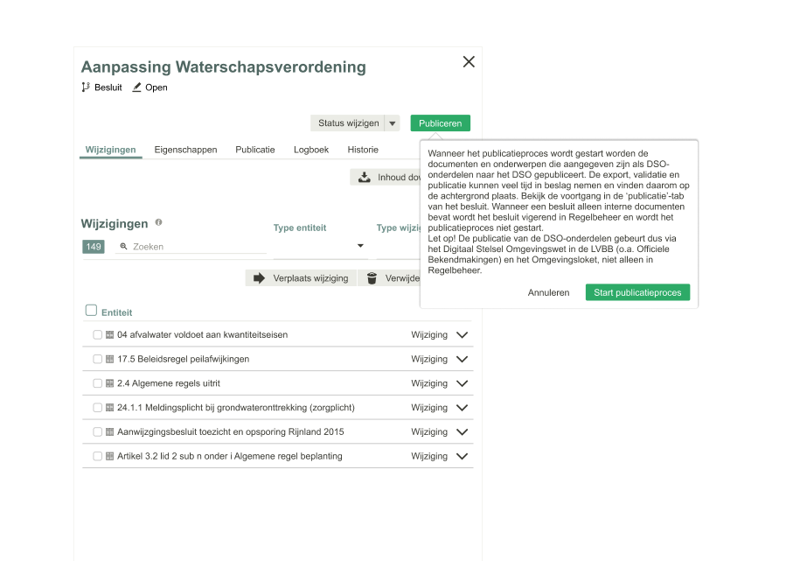Click the pencil icon next to Open
The height and width of the screenshot is (561, 800).
coord(136,87)
